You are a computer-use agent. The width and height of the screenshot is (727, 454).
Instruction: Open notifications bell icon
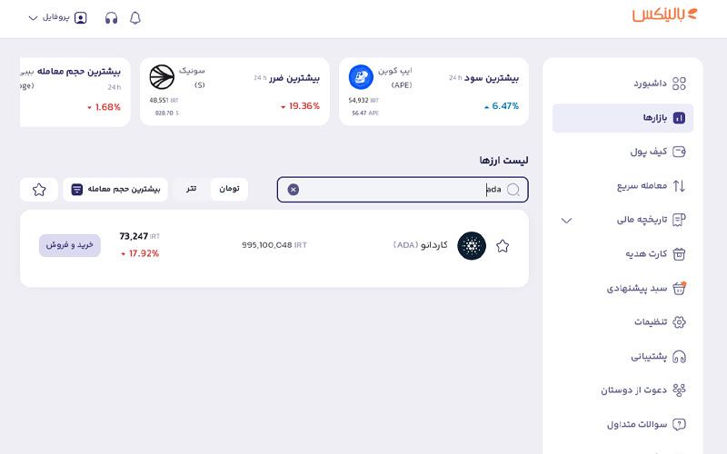click(134, 18)
